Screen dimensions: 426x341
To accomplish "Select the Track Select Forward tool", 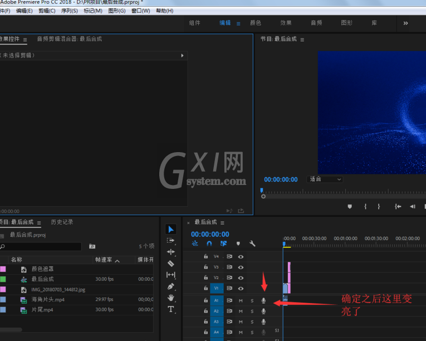I will [170, 241].
